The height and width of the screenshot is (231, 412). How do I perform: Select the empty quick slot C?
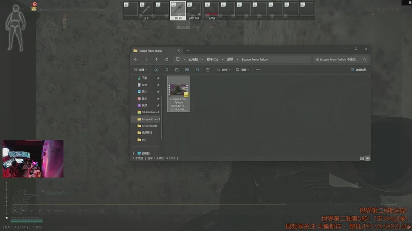228,10
